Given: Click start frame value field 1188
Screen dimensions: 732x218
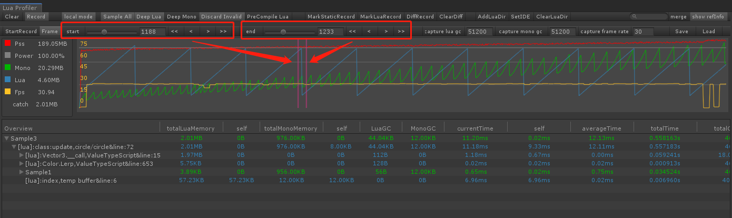Looking at the screenshot, I should [x=152, y=32].
